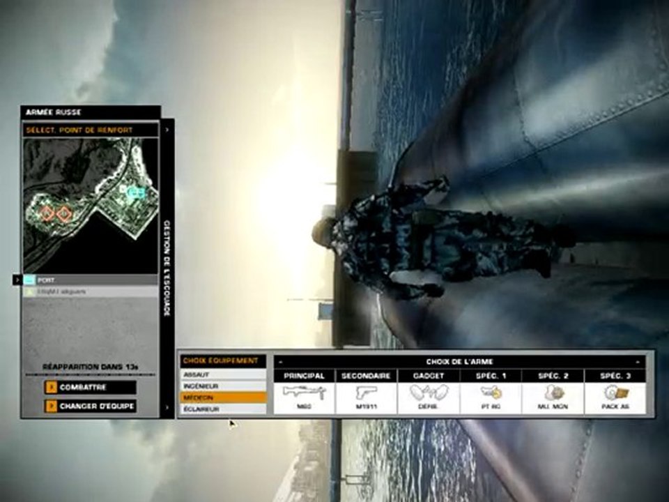Click the Choix équipement heading

coord(221,360)
